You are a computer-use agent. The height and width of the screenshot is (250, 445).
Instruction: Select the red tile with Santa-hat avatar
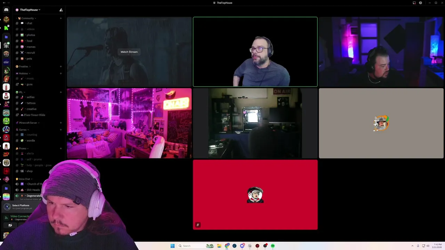pos(255,194)
